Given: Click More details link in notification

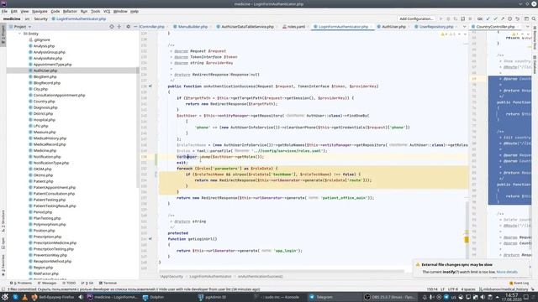Looking at the screenshot, I should [507, 272].
